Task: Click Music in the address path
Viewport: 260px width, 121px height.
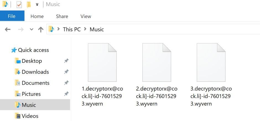Action: (x=97, y=29)
